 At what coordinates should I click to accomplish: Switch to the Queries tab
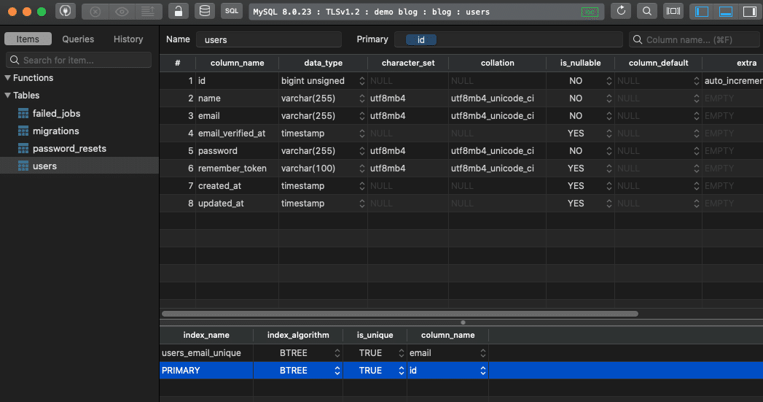click(x=78, y=39)
